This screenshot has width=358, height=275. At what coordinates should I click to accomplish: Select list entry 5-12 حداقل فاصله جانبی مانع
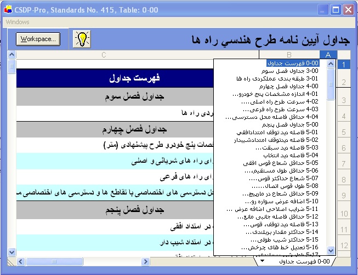click(x=278, y=217)
